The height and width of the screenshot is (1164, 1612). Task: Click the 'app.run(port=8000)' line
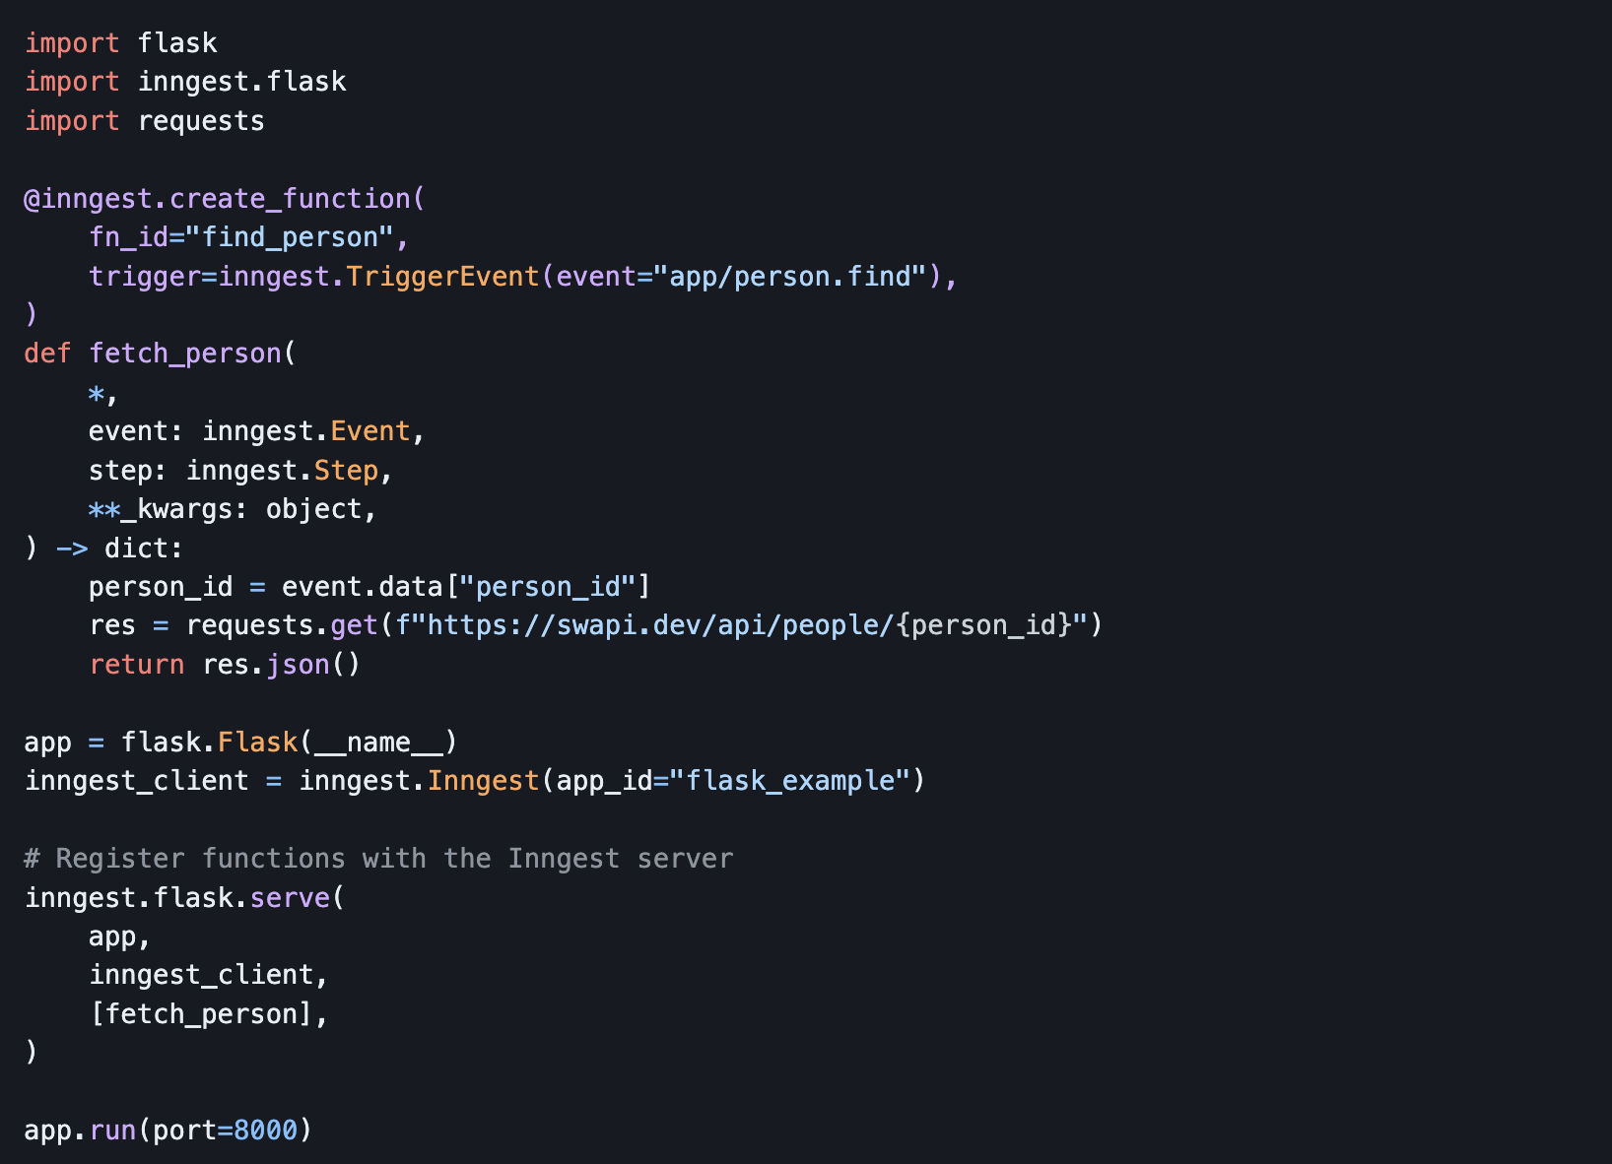click(168, 1130)
